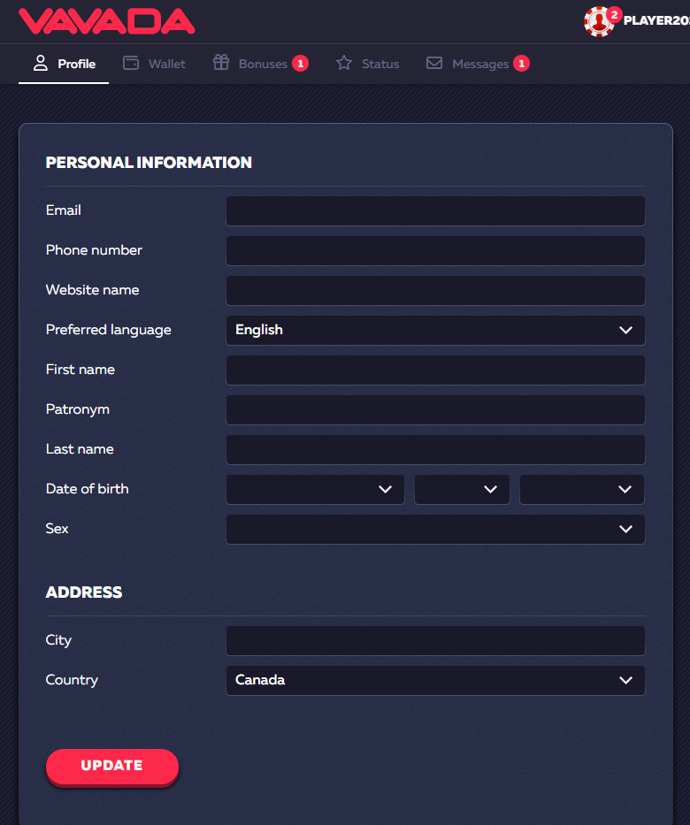The width and height of the screenshot is (690, 825).
Task: Open the Preferred language dropdown
Action: coord(435,330)
